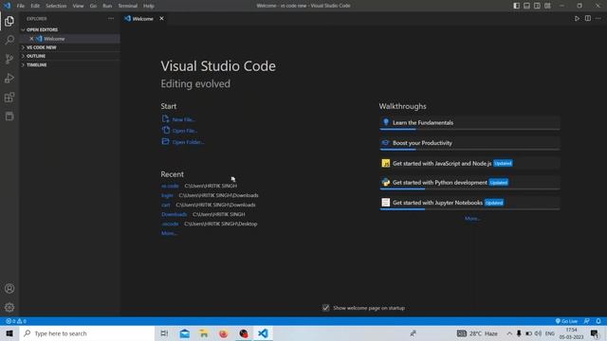This screenshot has width=607, height=341.
Task: Open the Run and Debug view
Action: click(9, 78)
